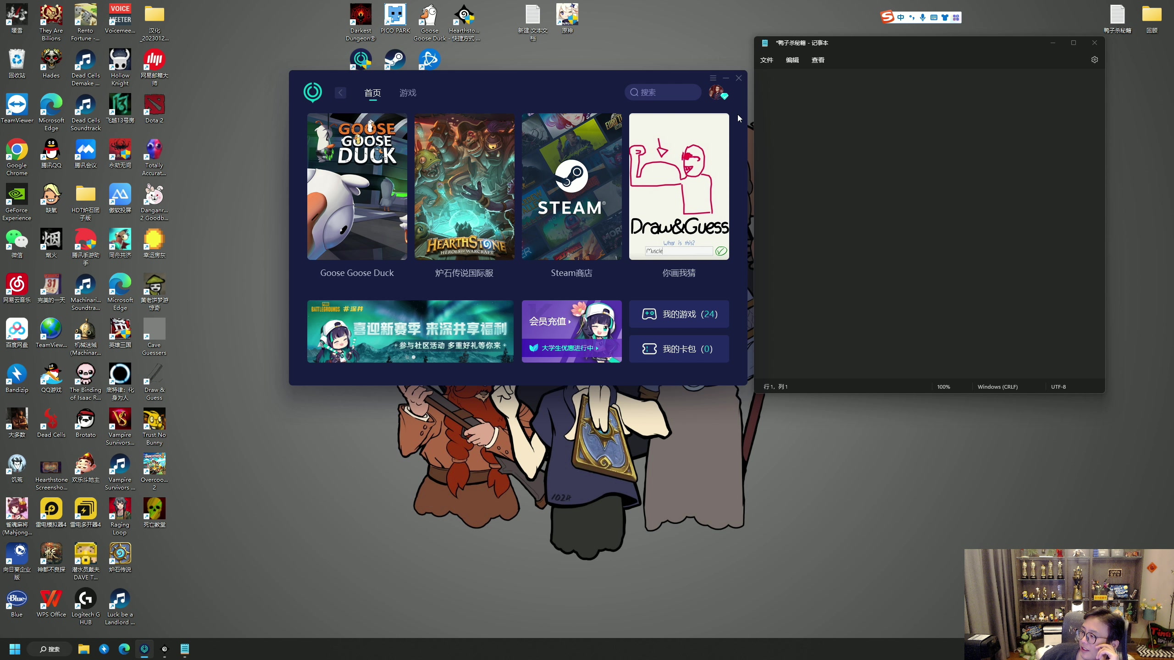Screen dimensions: 1174x660
Task: Select Goose Goose Duck game card
Action: pyautogui.click(x=357, y=187)
